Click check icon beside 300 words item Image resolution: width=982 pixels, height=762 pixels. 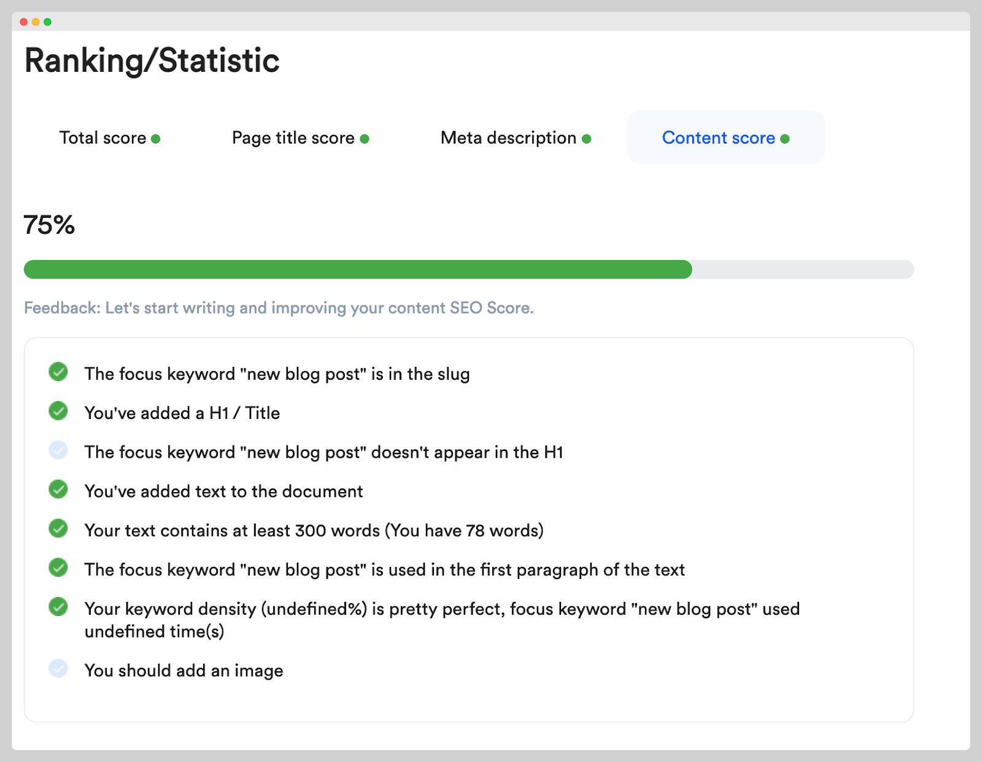pyautogui.click(x=58, y=528)
